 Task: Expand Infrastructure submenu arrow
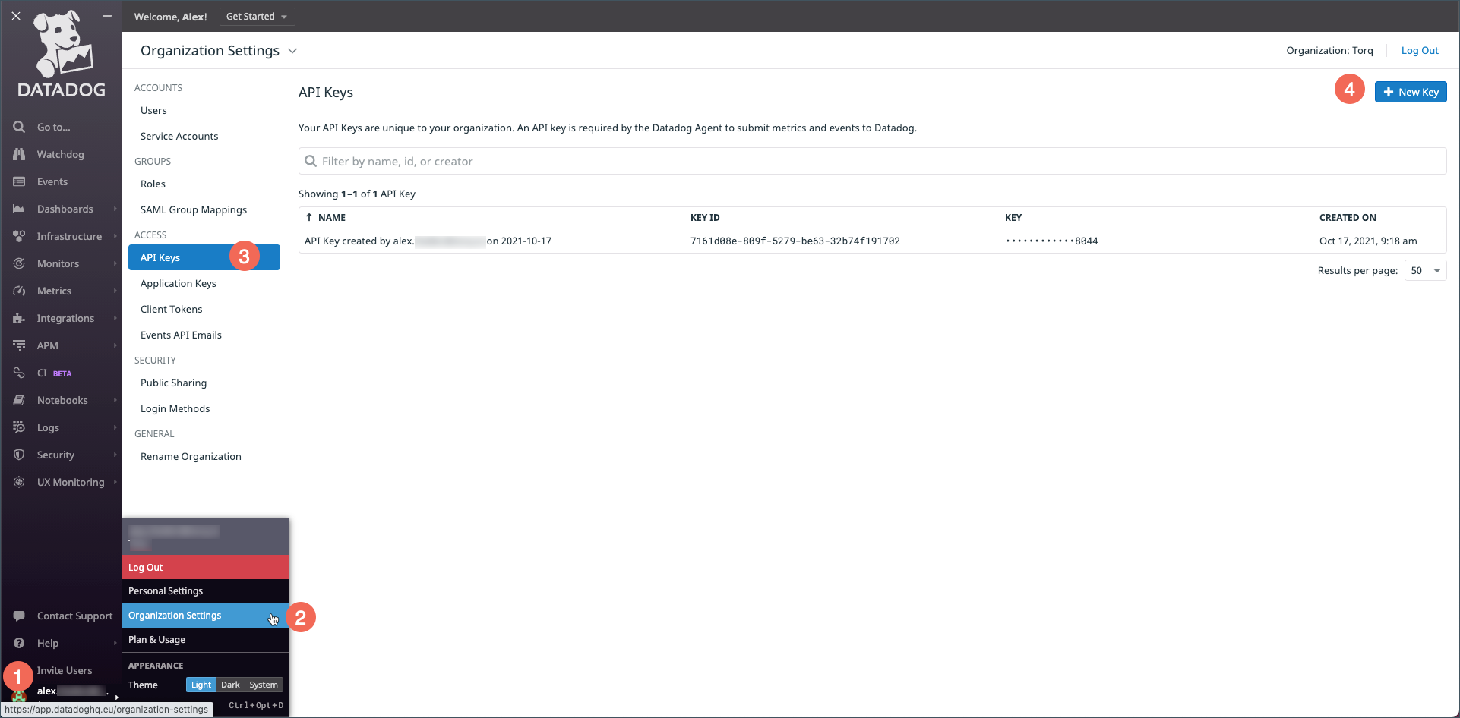pos(115,236)
